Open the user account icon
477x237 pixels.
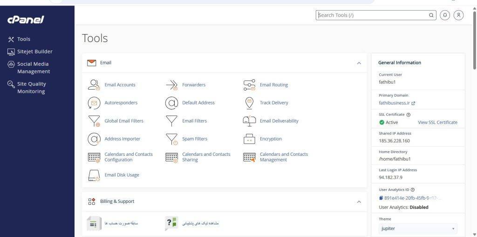coord(458,15)
